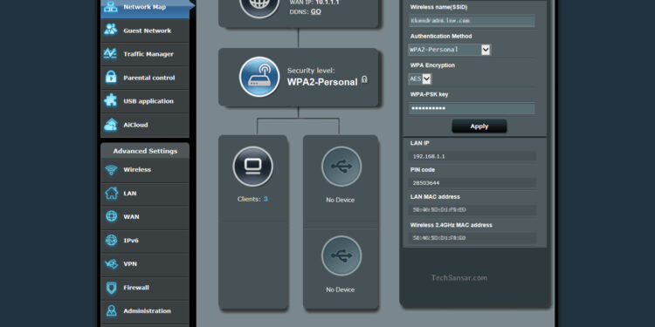Go to IPv6 advanced settings

click(145, 241)
